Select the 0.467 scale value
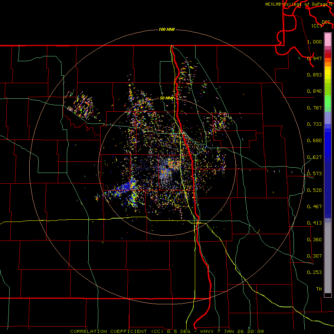The width and height of the screenshot is (334, 334). (314, 207)
